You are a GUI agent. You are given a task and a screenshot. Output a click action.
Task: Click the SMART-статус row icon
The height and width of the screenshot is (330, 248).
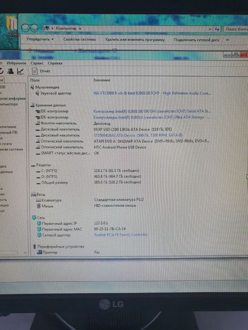[x=38, y=154]
